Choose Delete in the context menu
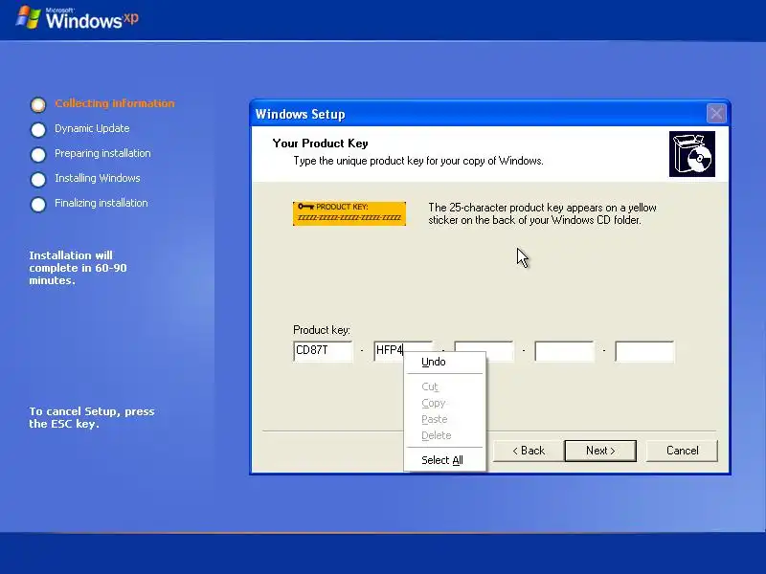This screenshot has width=766, height=574. click(444, 435)
